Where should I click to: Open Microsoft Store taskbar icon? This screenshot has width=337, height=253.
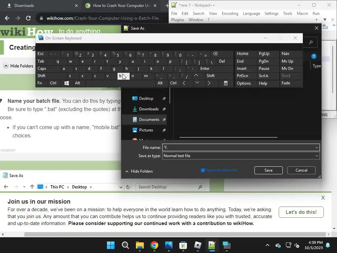point(183,245)
